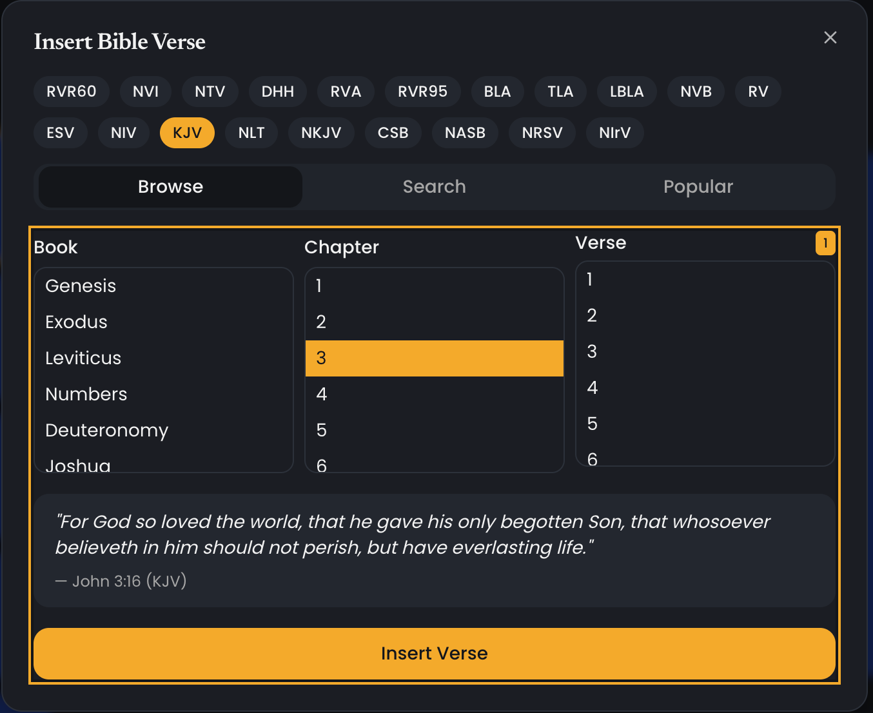Choose Exodus in the Book column
Screen dimensions: 873x713
(x=76, y=322)
